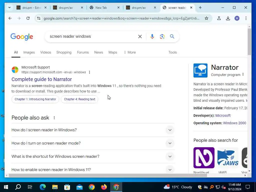Follow the Windows 2000 link
Viewport: 256px width, 192px height.
(x=234, y=123)
